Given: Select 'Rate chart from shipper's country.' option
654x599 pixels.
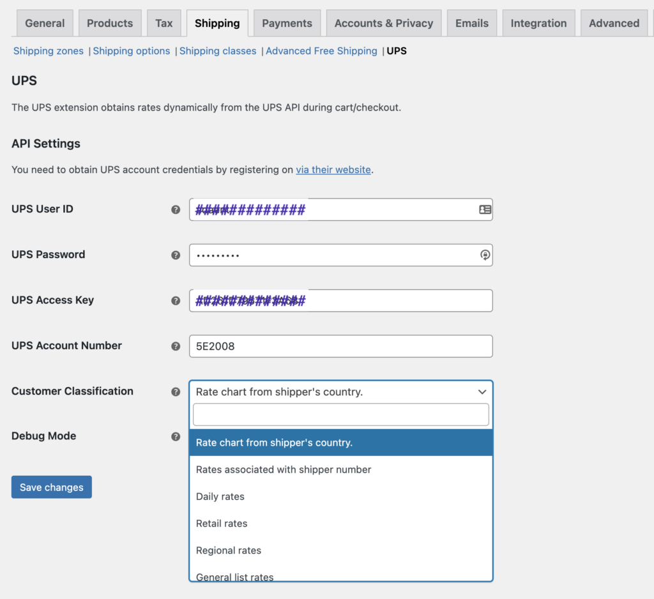Looking at the screenshot, I should pos(341,443).
